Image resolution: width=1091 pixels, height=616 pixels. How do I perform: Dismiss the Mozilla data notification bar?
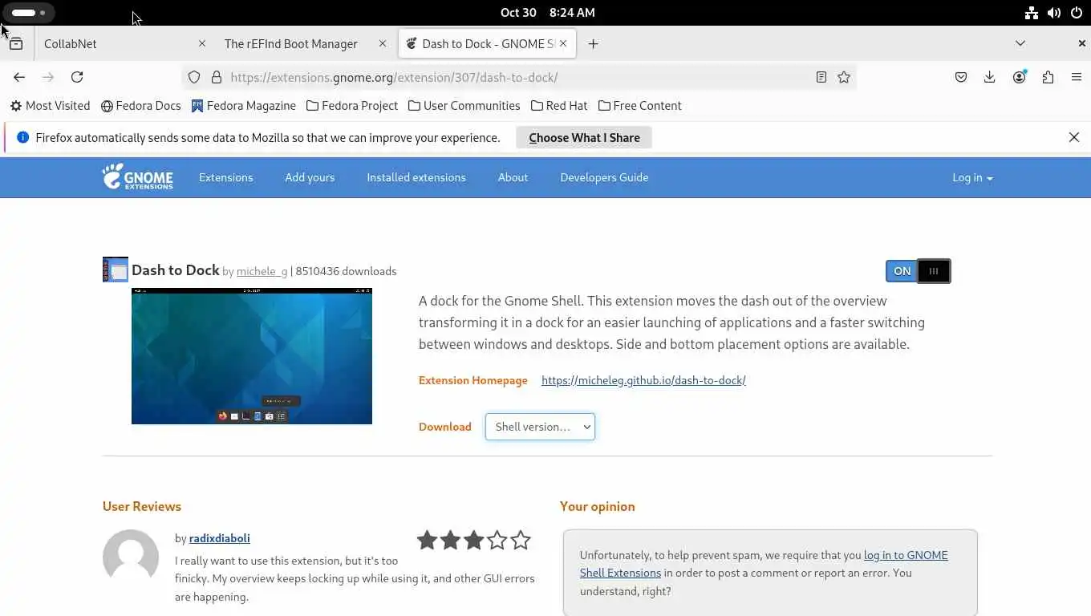1074,137
